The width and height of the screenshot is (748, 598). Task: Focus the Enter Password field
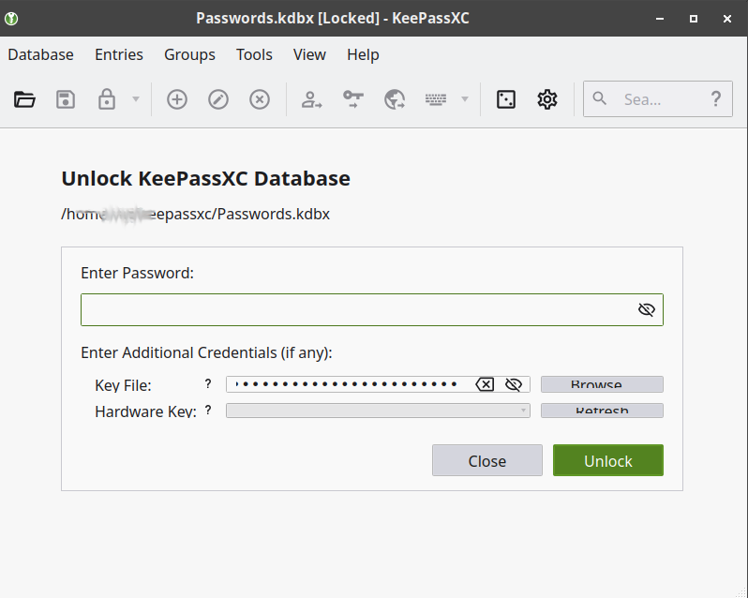372,310
